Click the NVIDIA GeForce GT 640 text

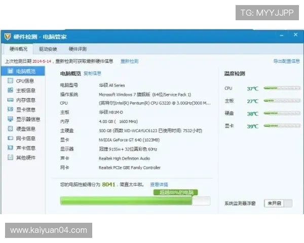[x=129, y=140]
